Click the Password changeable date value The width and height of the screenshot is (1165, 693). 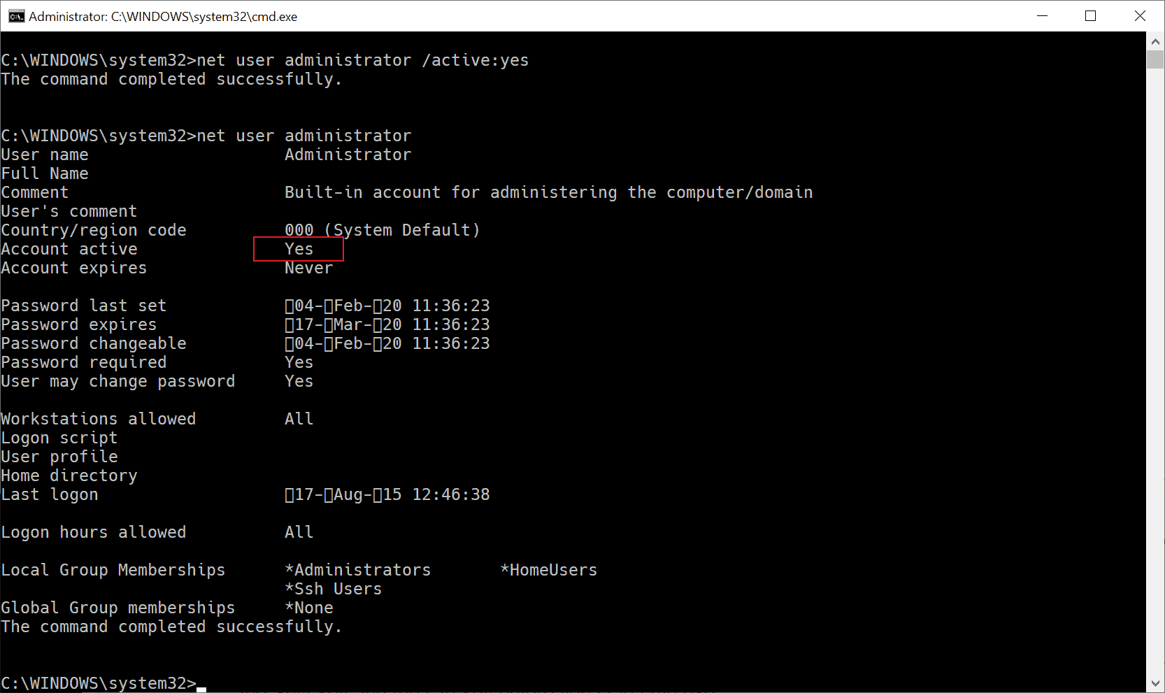387,343
